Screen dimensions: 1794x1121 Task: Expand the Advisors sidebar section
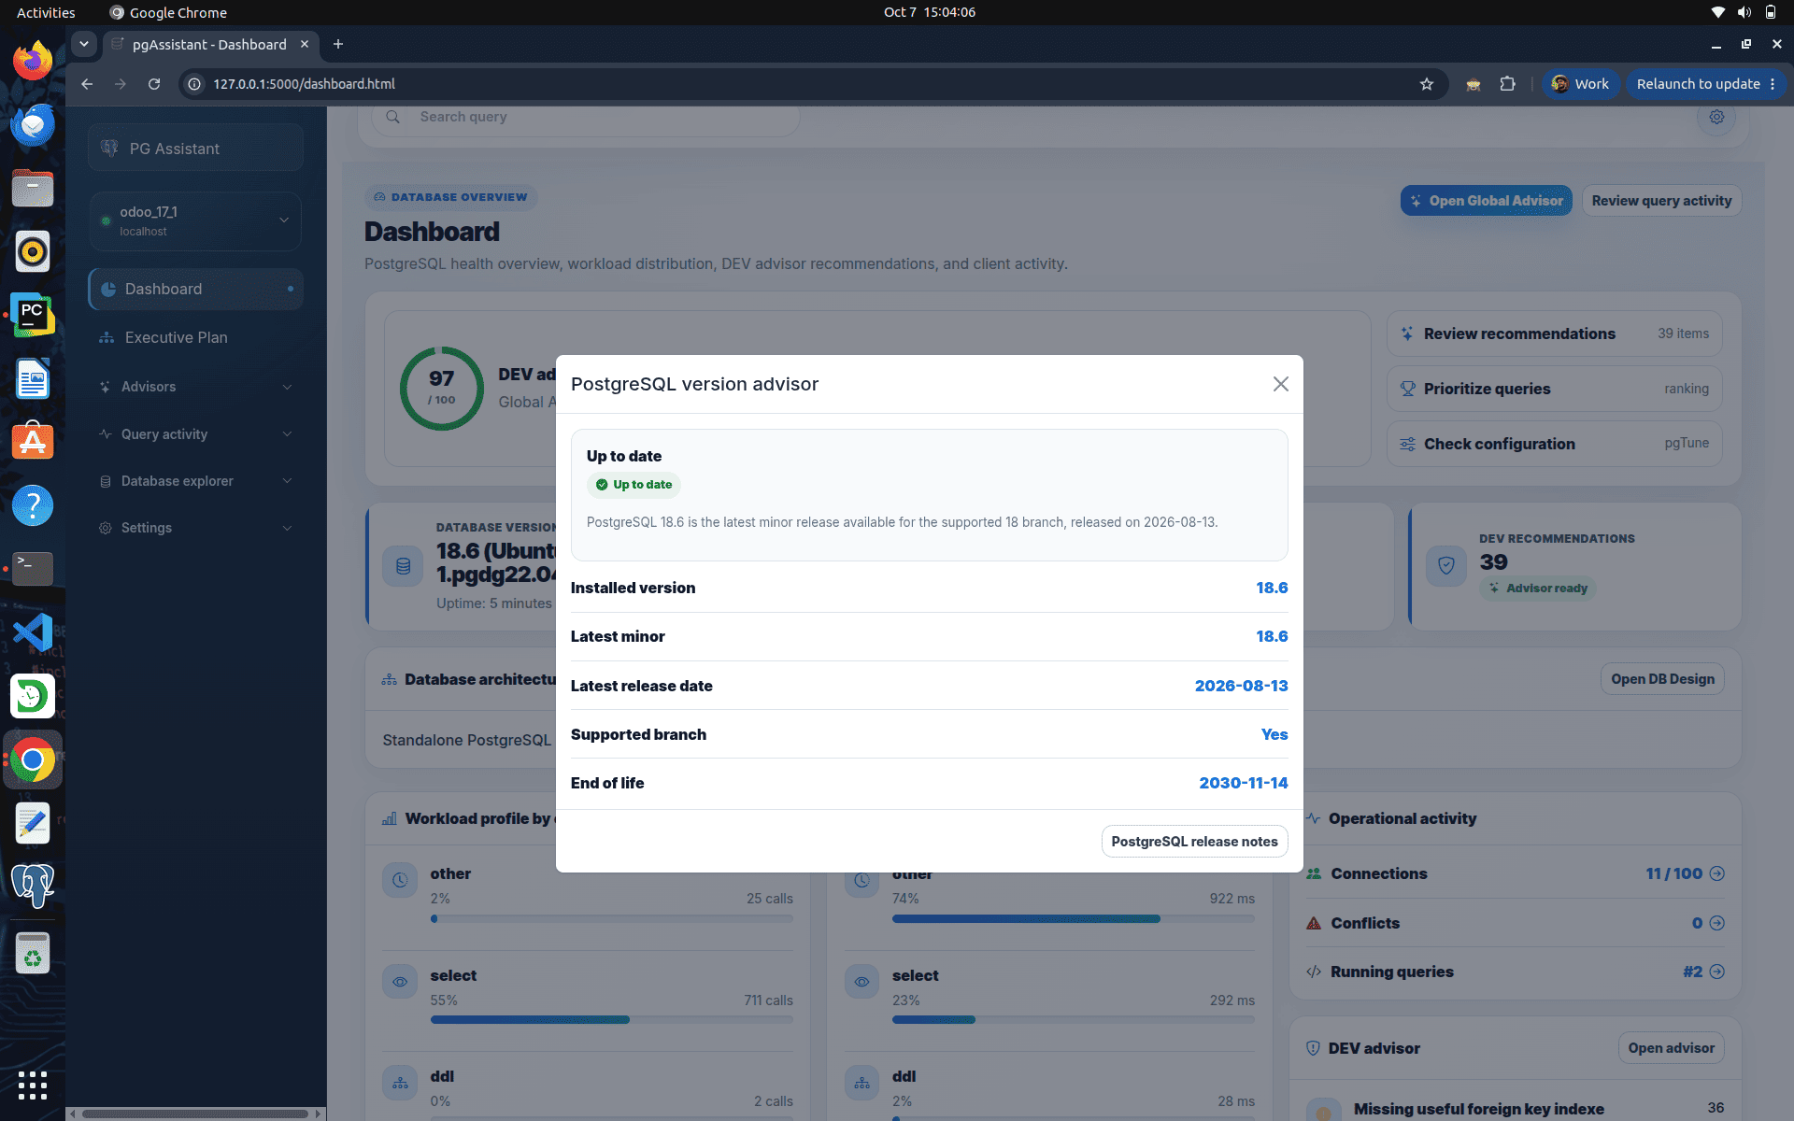(196, 387)
